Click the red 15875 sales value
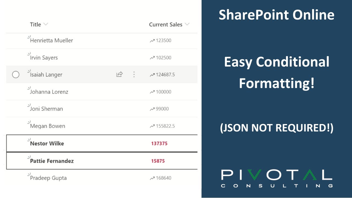 158,161
